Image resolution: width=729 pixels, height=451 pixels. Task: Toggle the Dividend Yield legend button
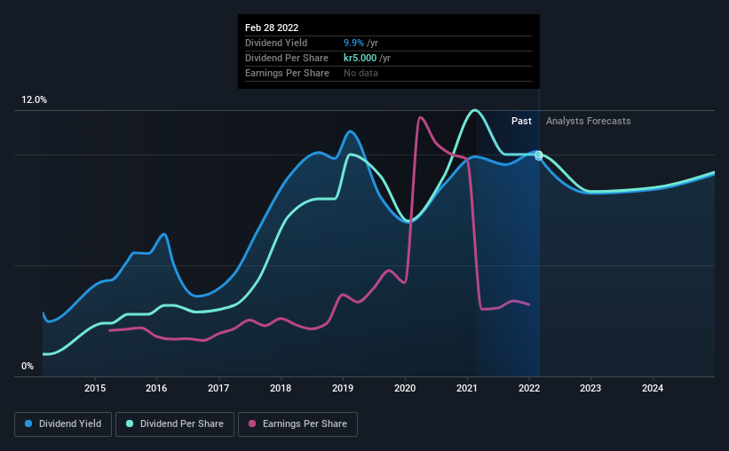(x=63, y=424)
